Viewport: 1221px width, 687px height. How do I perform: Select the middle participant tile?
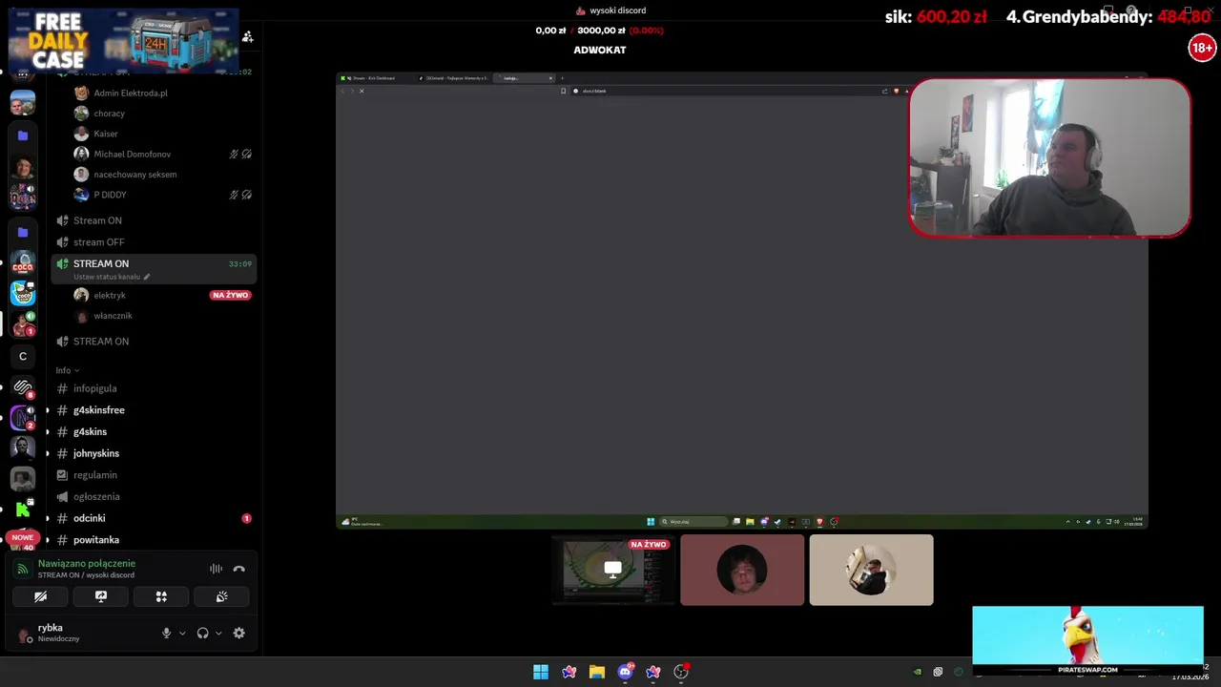coord(742,571)
